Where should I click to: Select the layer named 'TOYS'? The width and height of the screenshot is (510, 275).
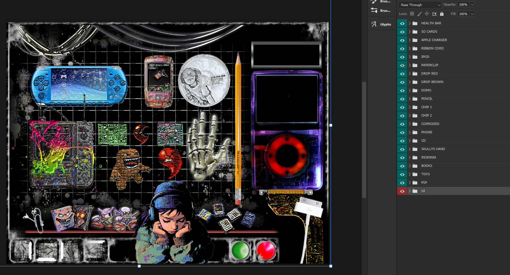pos(425,174)
